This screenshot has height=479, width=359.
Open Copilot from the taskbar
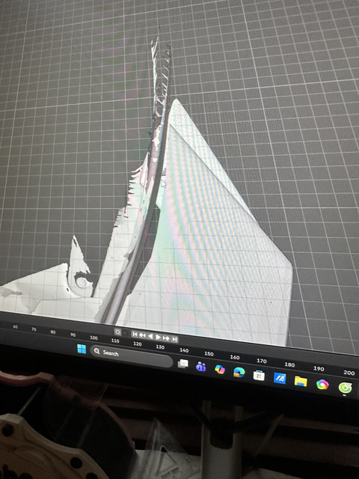[220, 369]
